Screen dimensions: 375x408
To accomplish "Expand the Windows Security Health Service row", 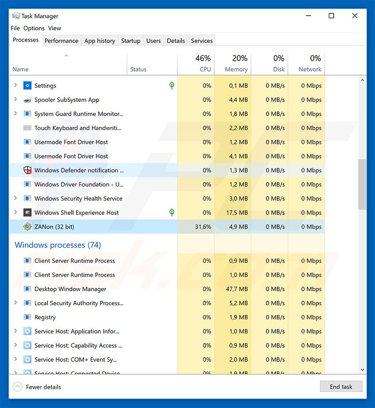I will [16, 198].
